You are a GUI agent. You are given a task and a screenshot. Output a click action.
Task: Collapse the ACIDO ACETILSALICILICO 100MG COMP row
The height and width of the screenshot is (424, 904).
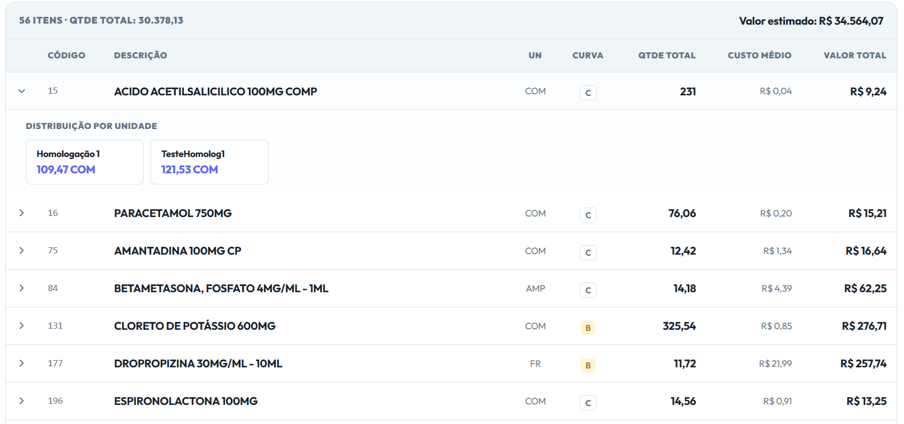21,91
